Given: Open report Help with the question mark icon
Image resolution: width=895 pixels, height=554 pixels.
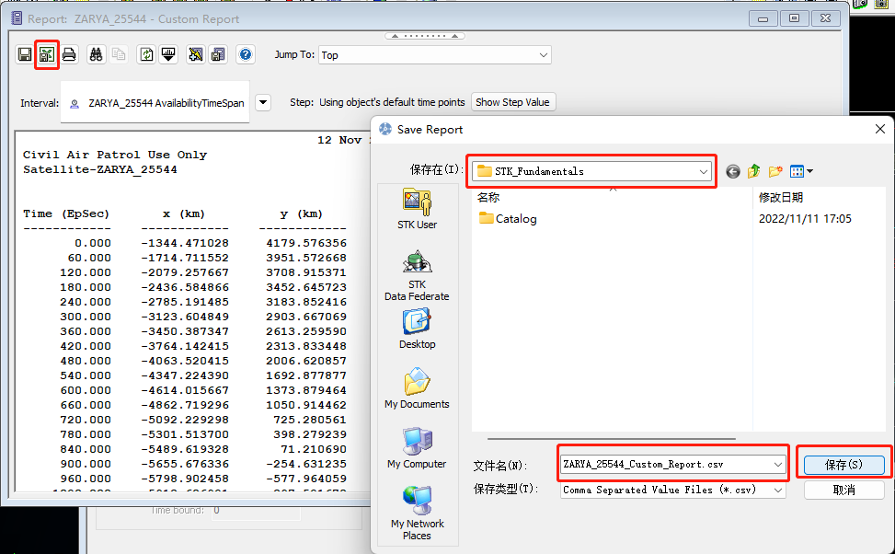Looking at the screenshot, I should (x=245, y=54).
